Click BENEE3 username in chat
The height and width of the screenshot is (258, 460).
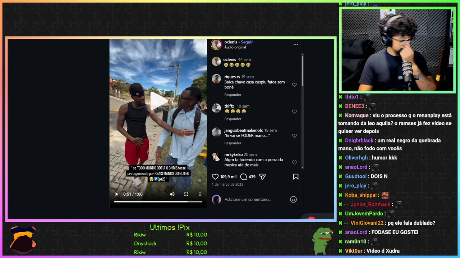tap(355, 106)
